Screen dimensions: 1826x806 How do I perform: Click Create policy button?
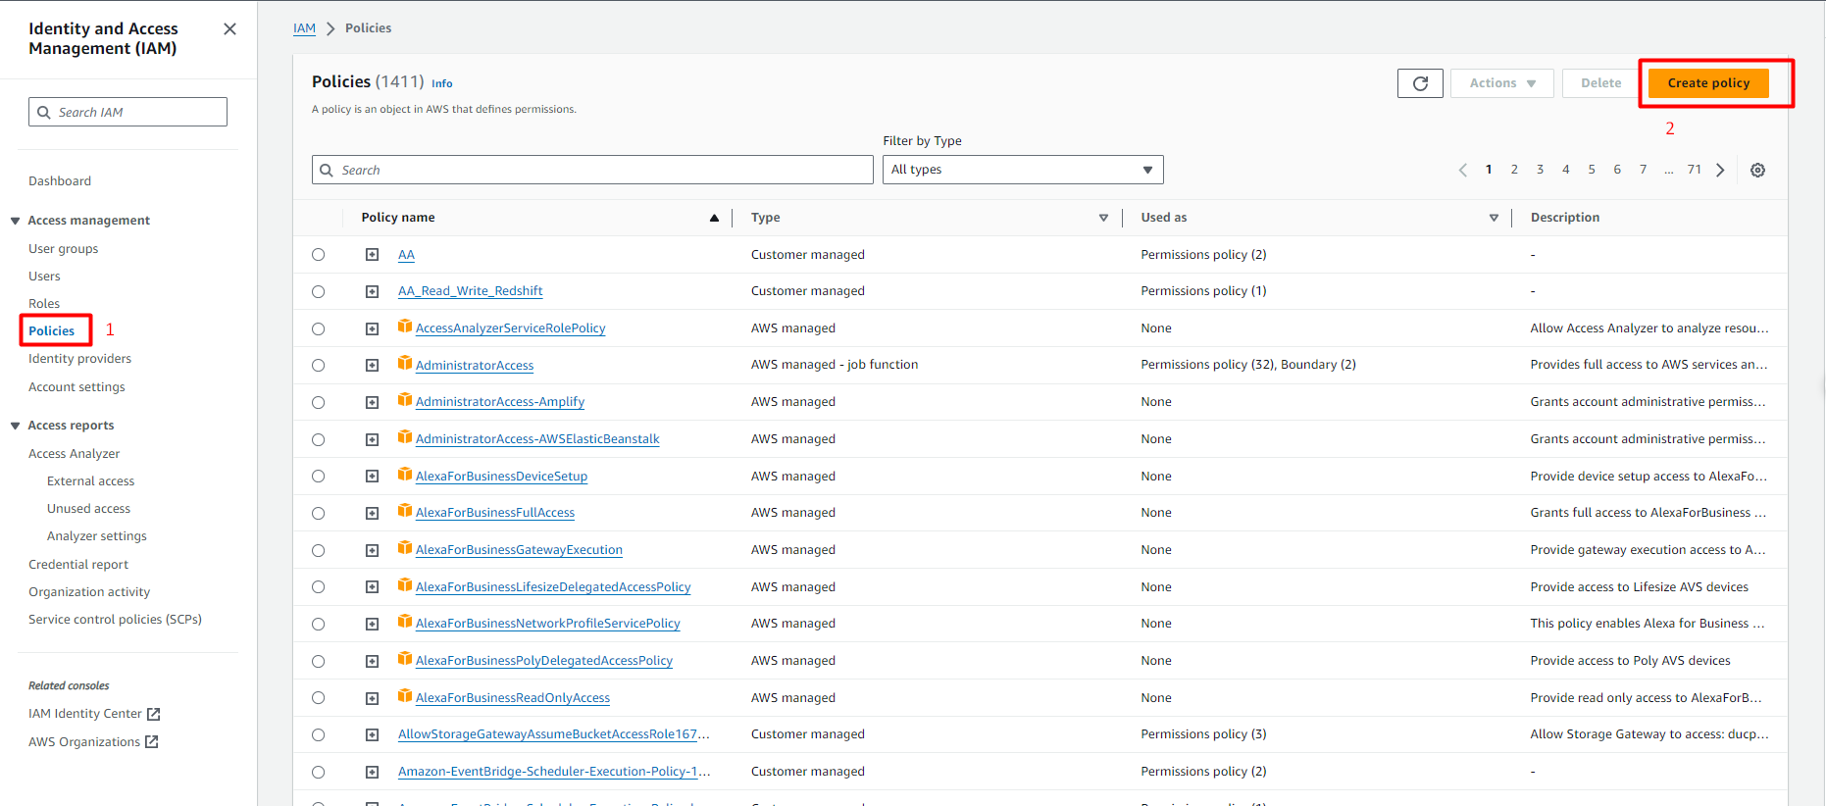(1708, 83)
